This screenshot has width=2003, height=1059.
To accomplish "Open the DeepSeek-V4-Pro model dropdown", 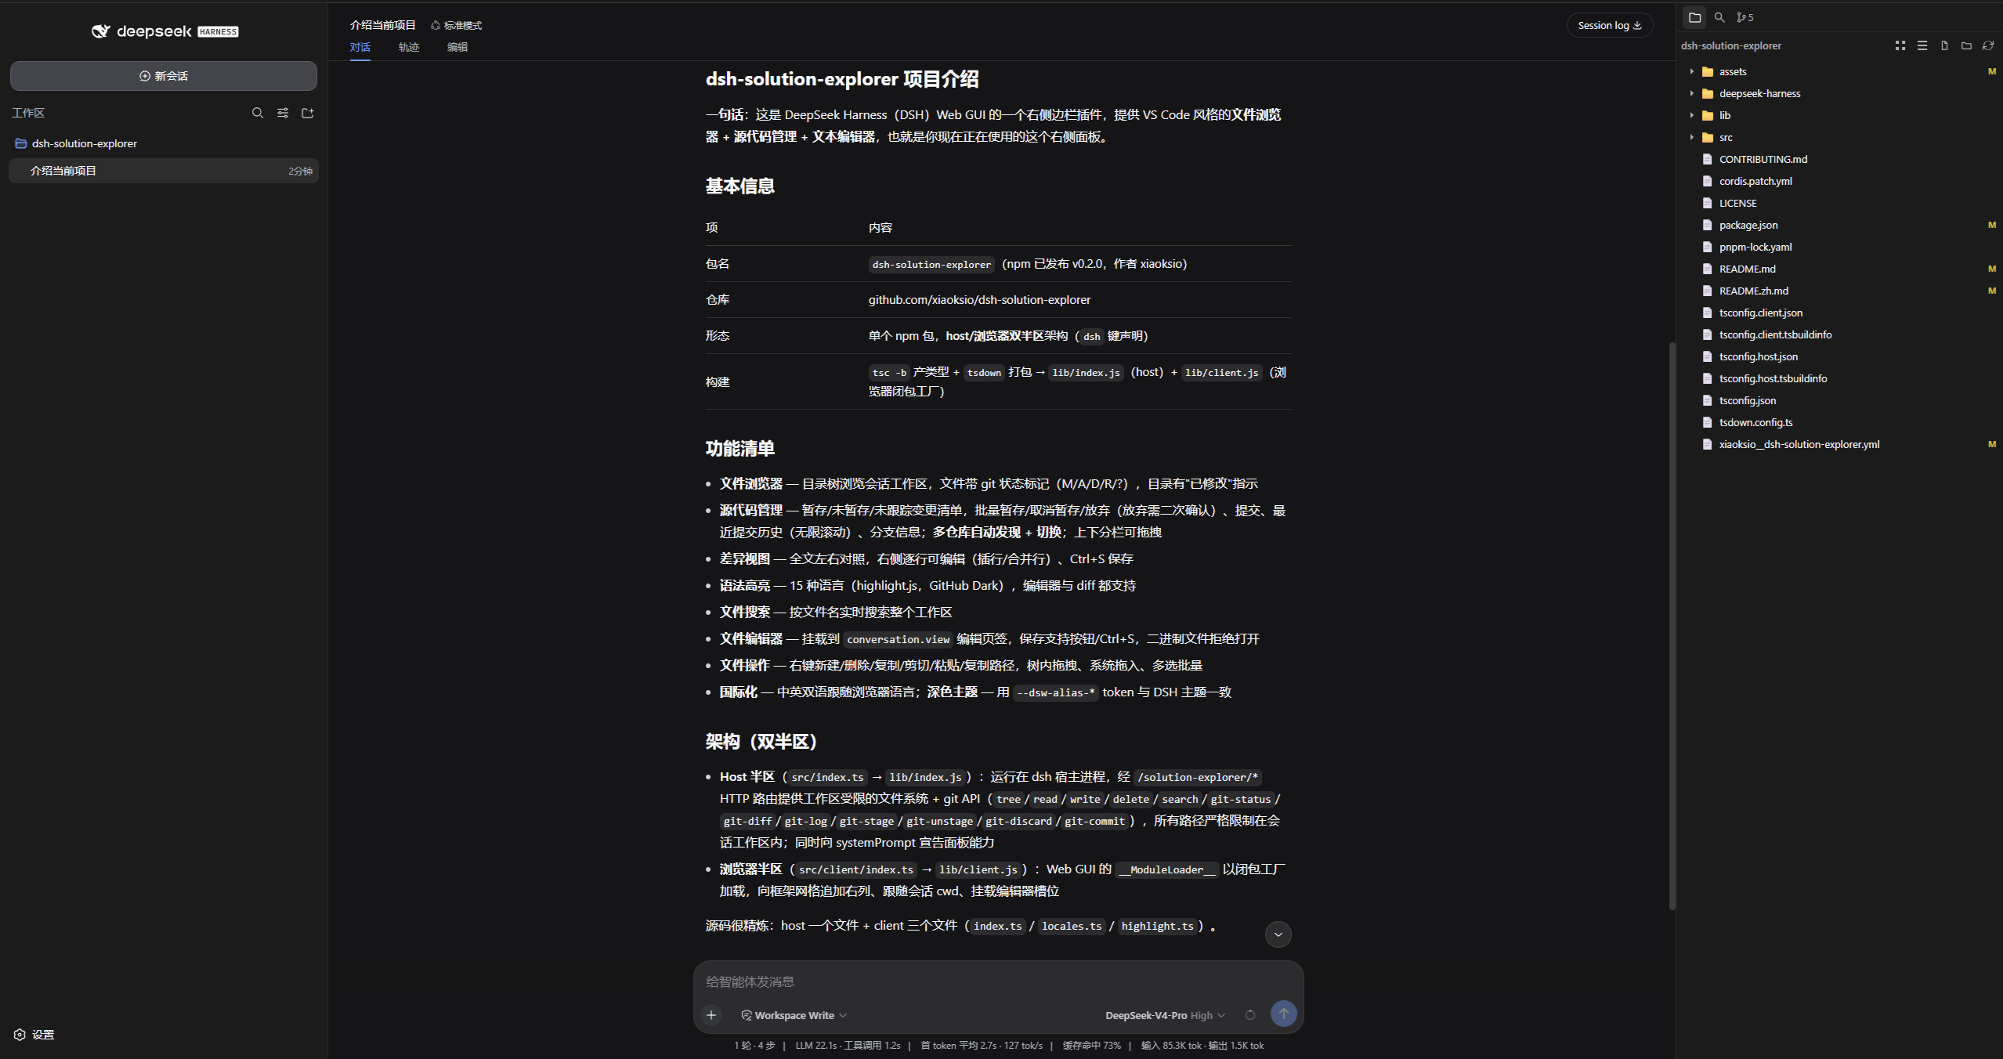I will click(x=1165, y=1015).
